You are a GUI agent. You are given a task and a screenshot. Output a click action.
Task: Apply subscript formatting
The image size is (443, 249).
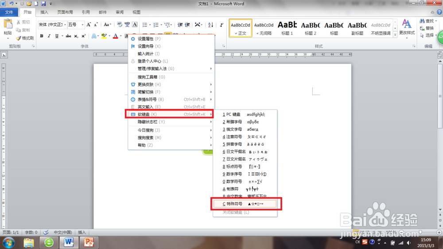(x=76, y=36)
